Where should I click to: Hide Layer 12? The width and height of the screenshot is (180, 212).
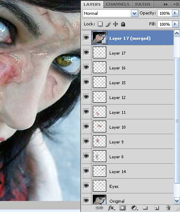(86, 97)
